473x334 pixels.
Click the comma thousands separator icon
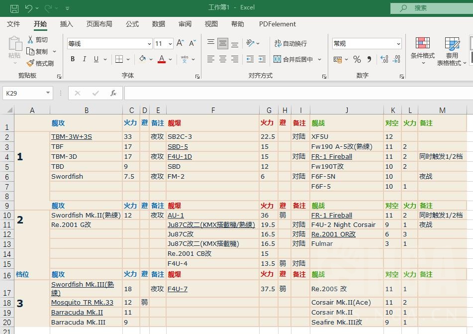tap(369, 59)
